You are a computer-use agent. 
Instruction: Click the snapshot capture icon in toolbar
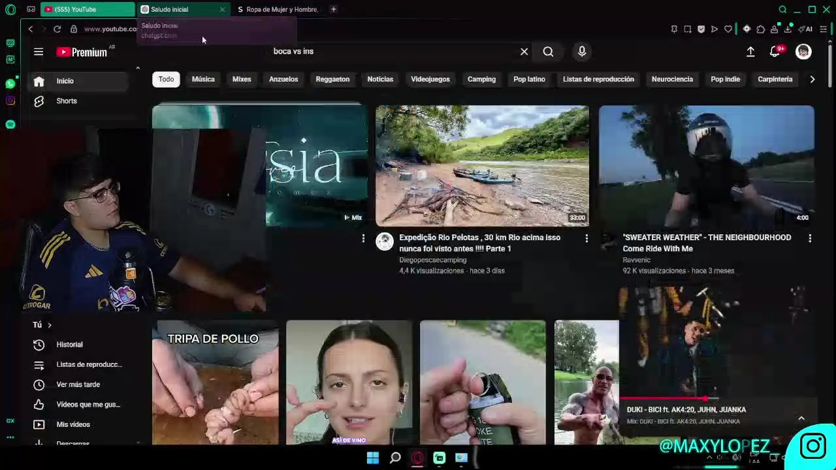[x=687, y=29]
